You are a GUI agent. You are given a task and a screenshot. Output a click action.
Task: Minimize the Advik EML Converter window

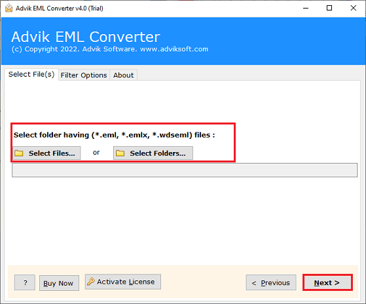click(306, 8)
